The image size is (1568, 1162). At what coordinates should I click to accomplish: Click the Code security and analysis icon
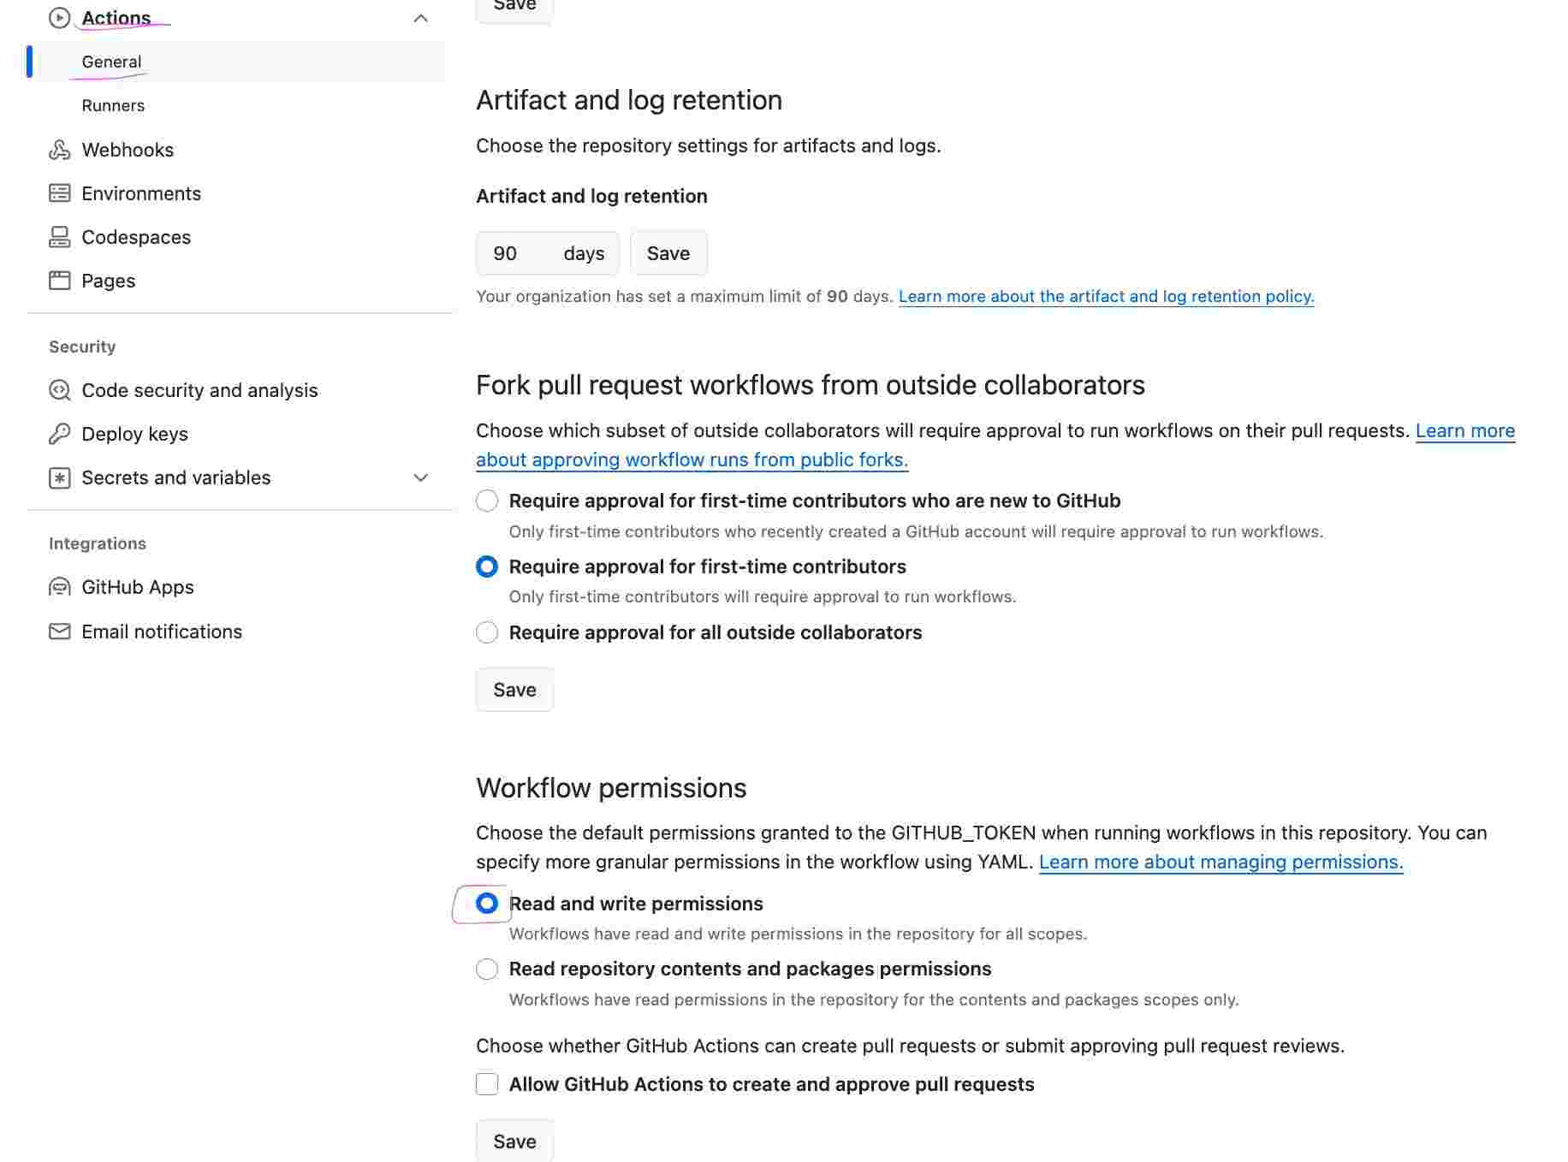(59, 390)
